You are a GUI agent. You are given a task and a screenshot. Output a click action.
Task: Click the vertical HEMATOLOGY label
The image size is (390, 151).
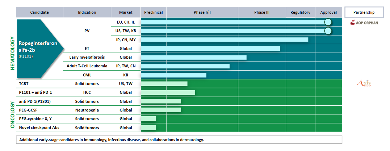(12, 53)
